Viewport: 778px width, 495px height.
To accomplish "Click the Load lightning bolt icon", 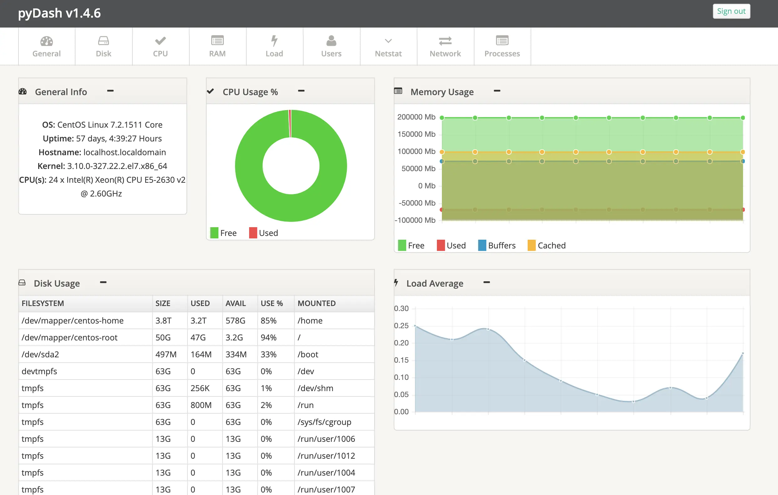I will coord(274,41).
